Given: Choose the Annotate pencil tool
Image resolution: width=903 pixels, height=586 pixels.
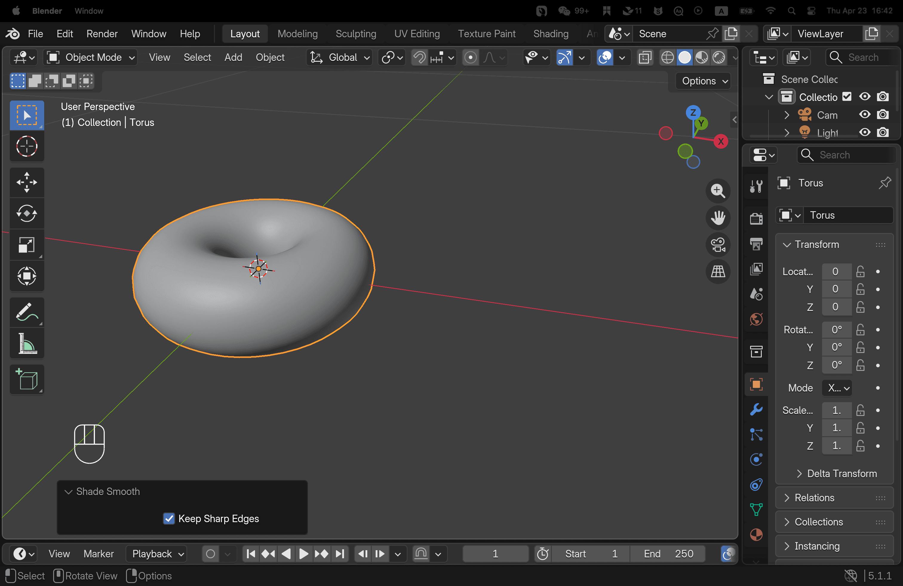Looking at the screenshot, I should coord(27,312).
